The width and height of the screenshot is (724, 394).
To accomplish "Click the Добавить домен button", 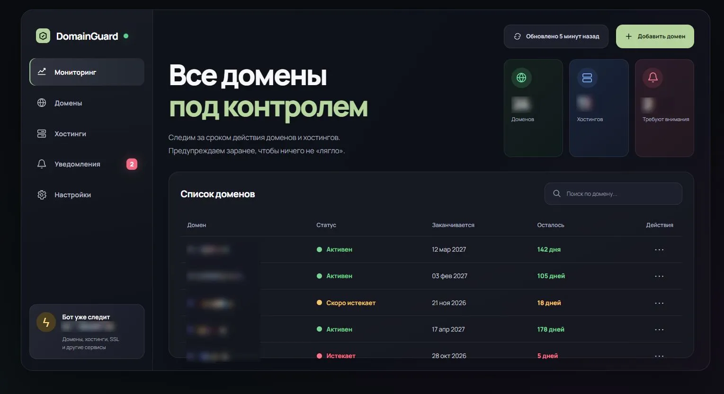I will pyautogui.click(x=655, y=36).
